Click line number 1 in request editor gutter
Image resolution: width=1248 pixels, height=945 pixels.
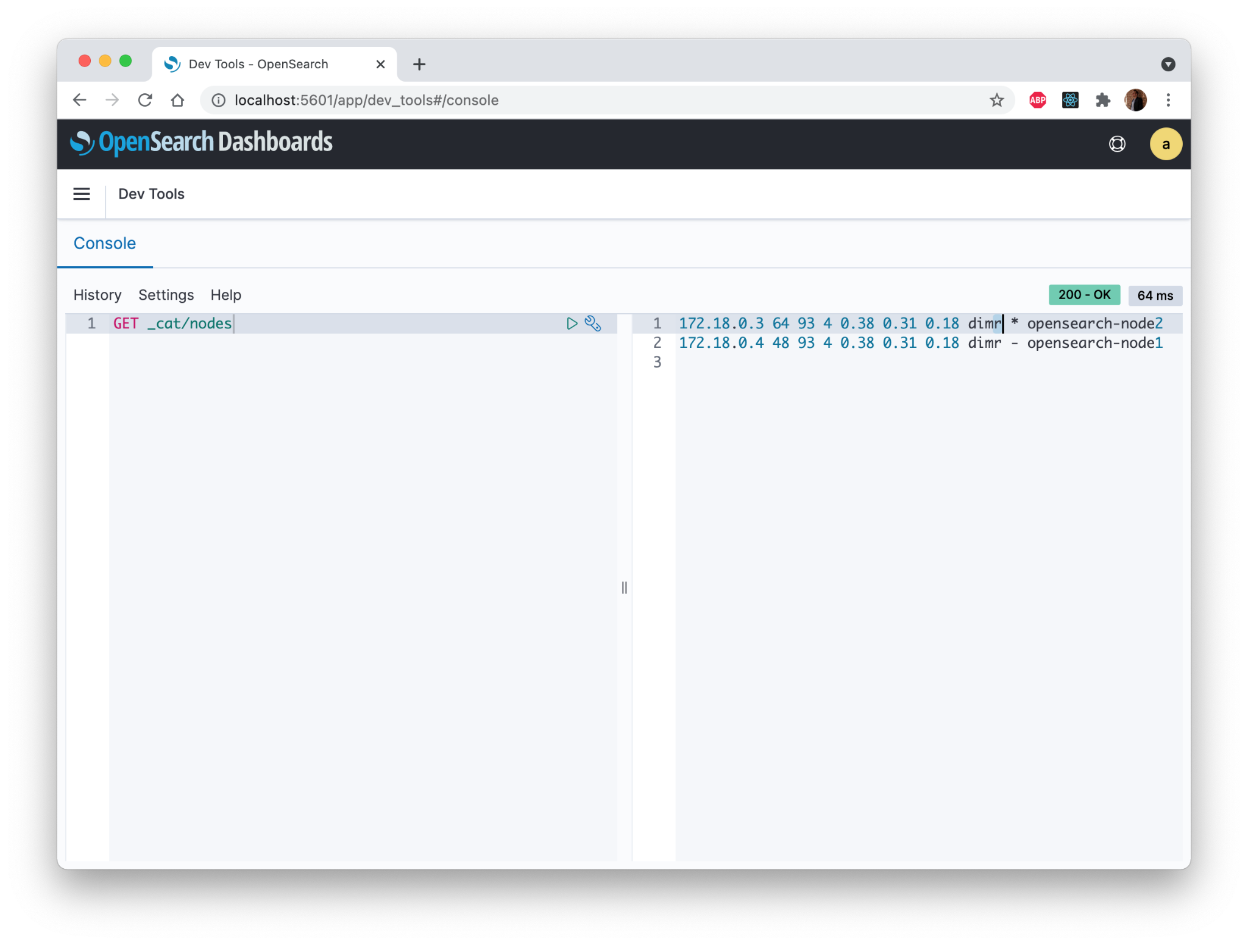(x=91, y=324)
